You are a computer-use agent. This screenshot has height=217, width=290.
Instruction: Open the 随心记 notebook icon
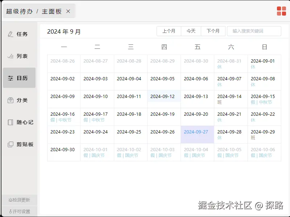point(11,122)
